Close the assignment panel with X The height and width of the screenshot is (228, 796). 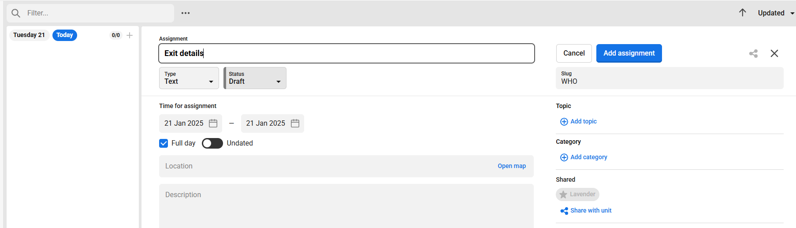point(774,53)
